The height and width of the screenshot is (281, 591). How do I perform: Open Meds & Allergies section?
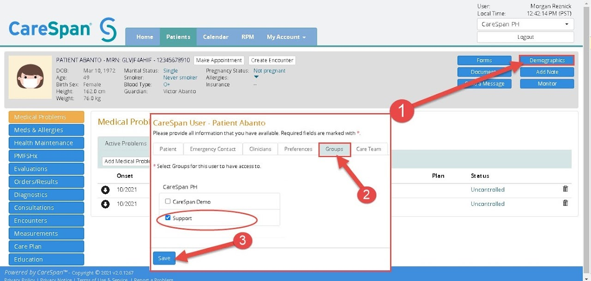[x=46, y=130]
